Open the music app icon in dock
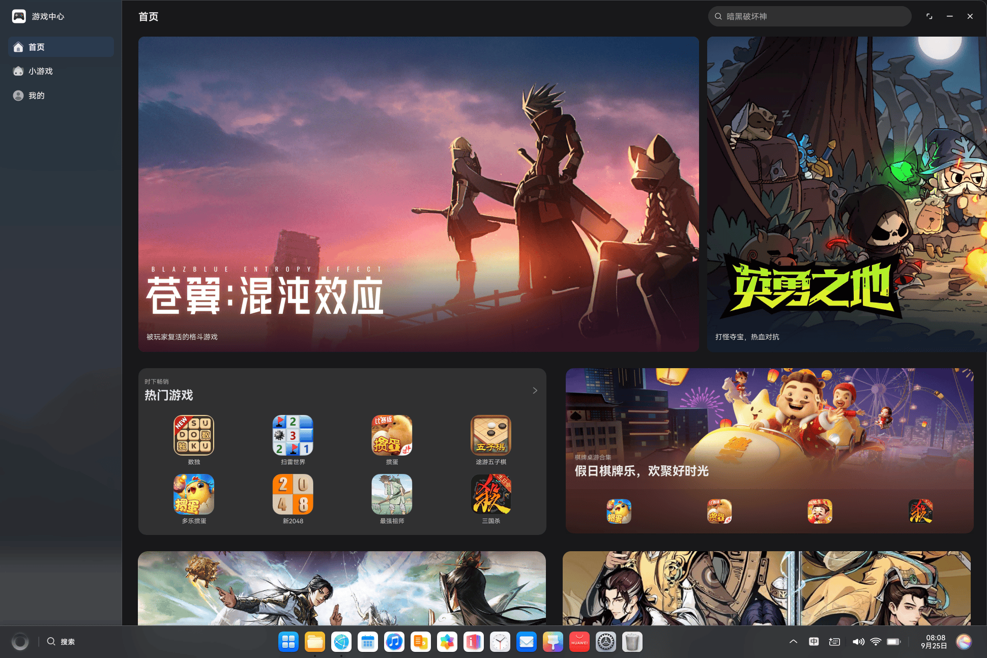This screenshot has height=658, width=987. (x=394, y=642)
